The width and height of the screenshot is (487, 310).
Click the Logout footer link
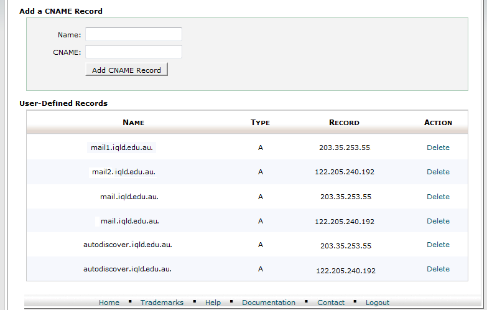(378, 303)
